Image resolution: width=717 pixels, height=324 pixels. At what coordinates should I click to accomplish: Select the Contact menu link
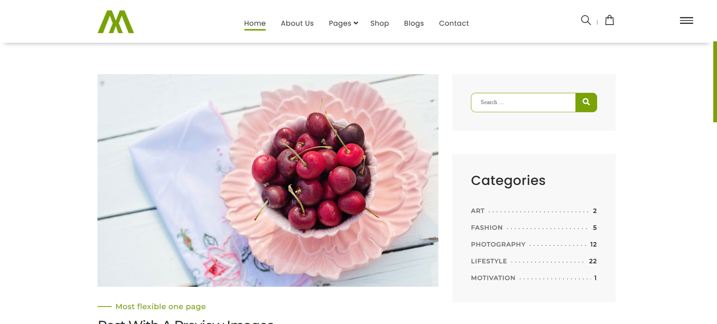[454, 23]
